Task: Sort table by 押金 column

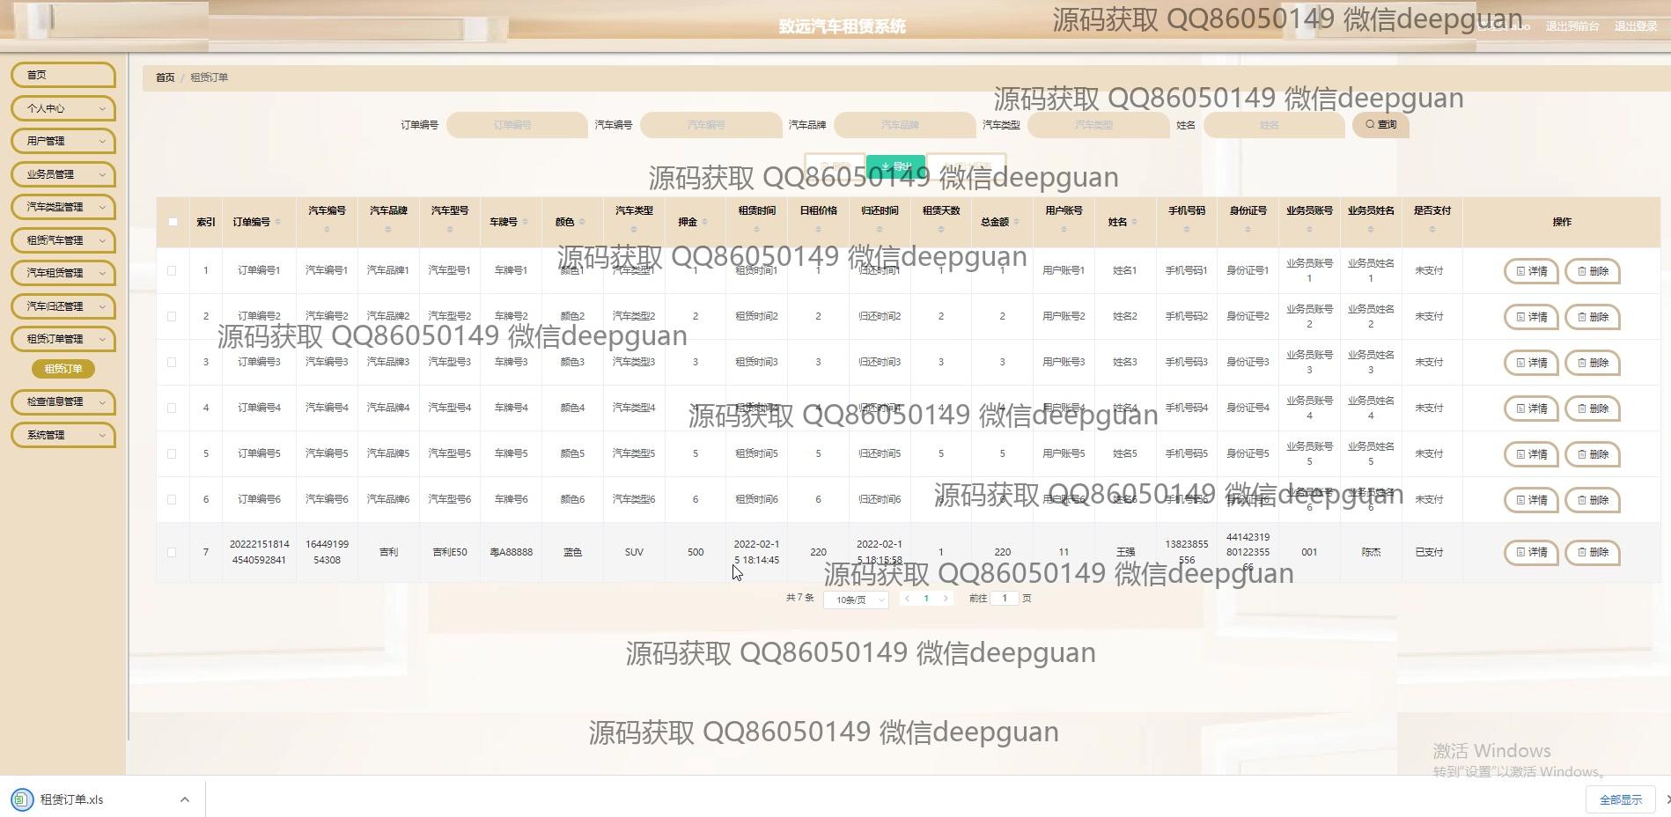Action: [x=704, y=222]
